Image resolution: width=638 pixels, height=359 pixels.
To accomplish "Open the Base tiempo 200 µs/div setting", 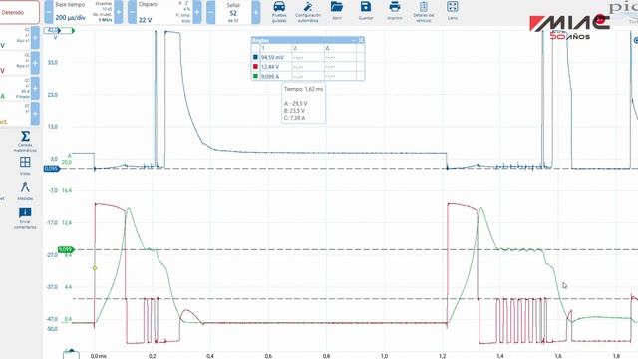I will tap(84, 12).
